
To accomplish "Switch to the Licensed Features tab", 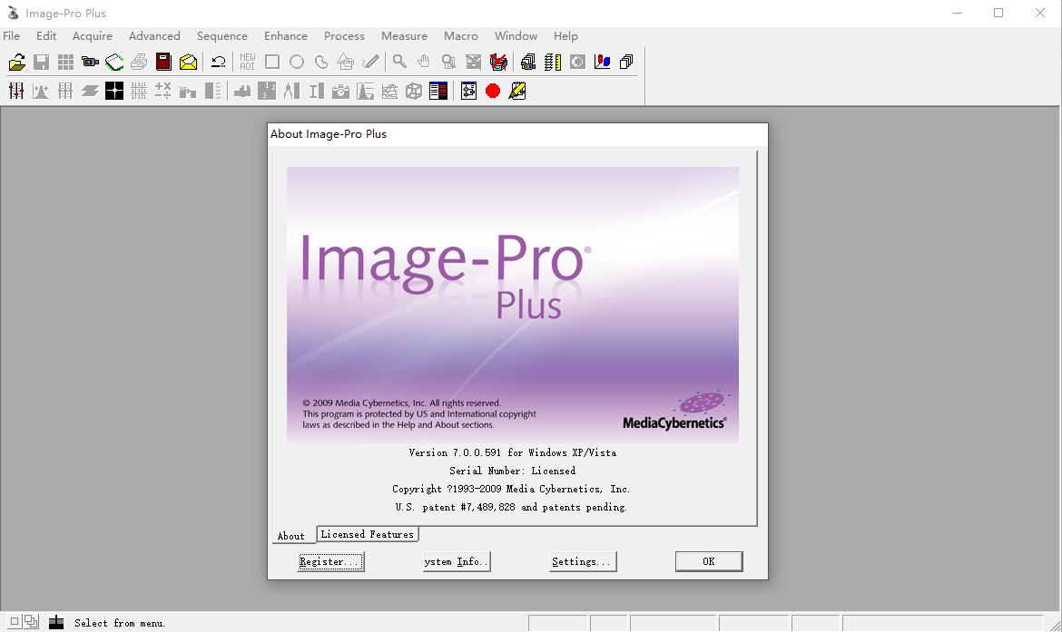I will (x=367, y=535).
